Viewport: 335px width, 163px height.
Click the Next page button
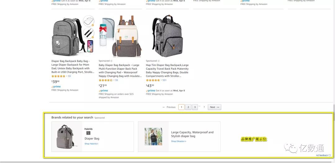tap(215, 107)
